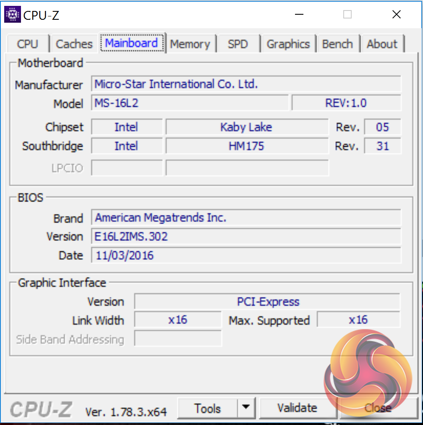Close the window with the X icon
423x425 pixels.
tap(397, 14)
